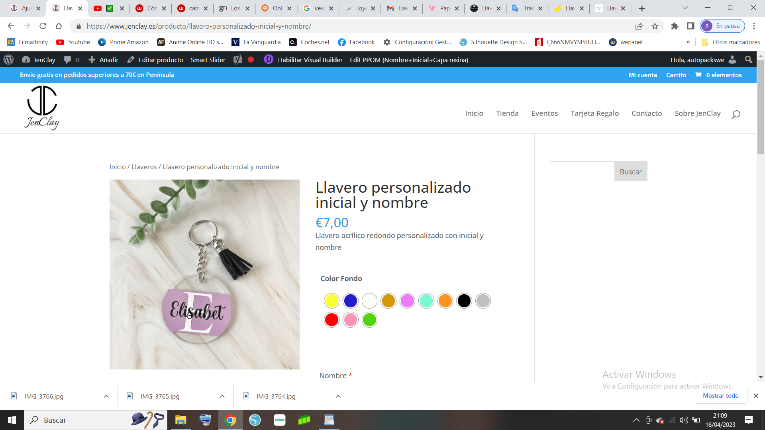765x430 pixels.
Task: Open the Chrome three-dot menu
Action: pyautogui.click(x=754, y=26)
